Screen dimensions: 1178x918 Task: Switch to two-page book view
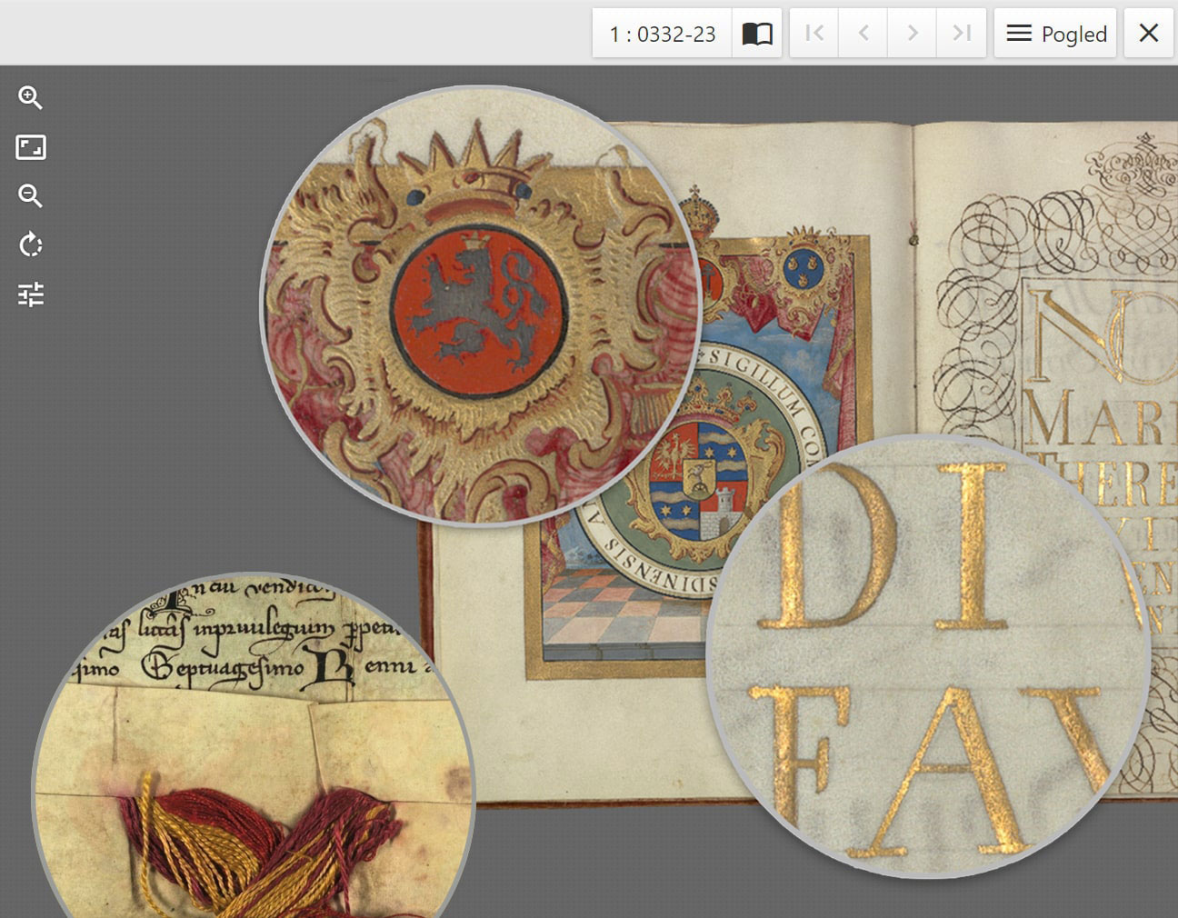coord(757,34)
